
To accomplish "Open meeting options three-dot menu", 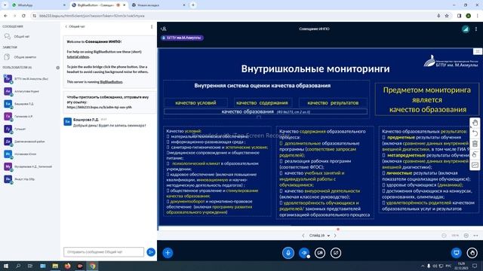I will point(476,29).
